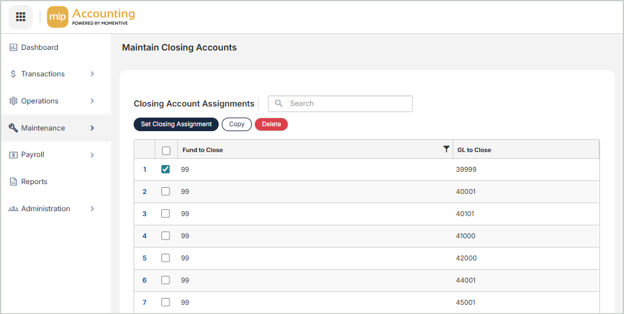The image size is (624, 314).
Task: Click the Reports document icon
Action: pyautogui.click(x=14, y=182)
